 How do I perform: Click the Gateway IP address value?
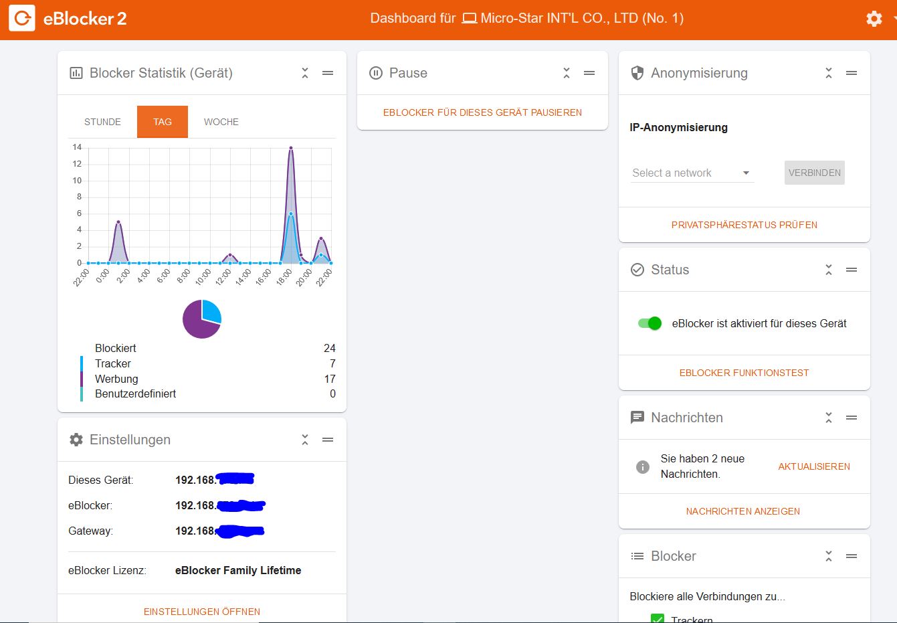pos(220,531)
